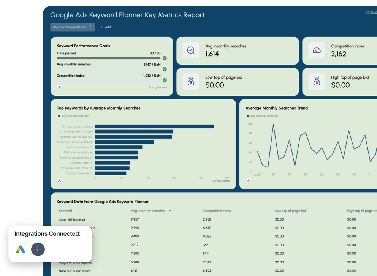Click the 7,627 competition index cell
The height and width of the screenshot is (276, 377).
[207, 262]
